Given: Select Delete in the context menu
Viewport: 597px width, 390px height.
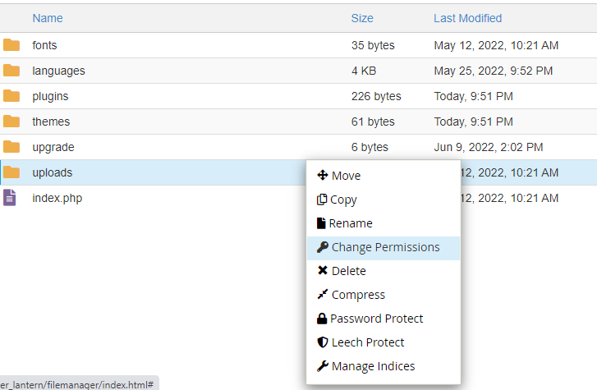Looking at the screenshot, I should 348,271.
